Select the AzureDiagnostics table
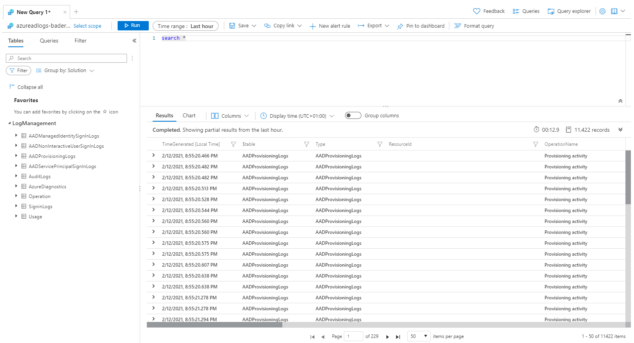Image resolution: width=634 pixels, height=343 pixels. tap(47, 187)
